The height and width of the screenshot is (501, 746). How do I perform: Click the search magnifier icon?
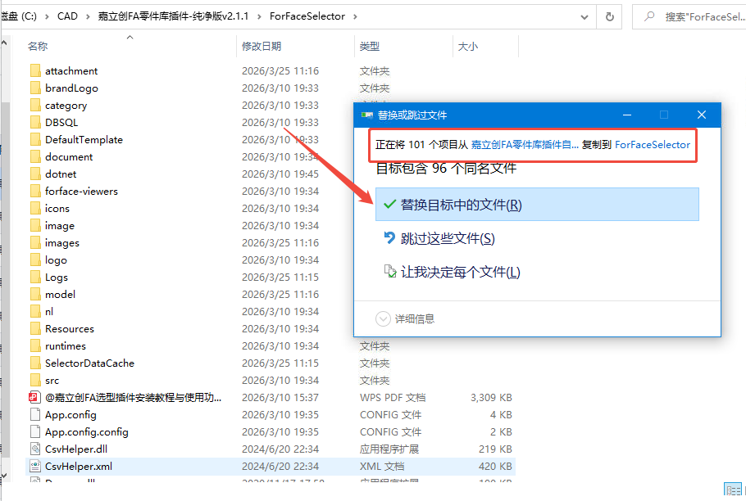[649, 16]
